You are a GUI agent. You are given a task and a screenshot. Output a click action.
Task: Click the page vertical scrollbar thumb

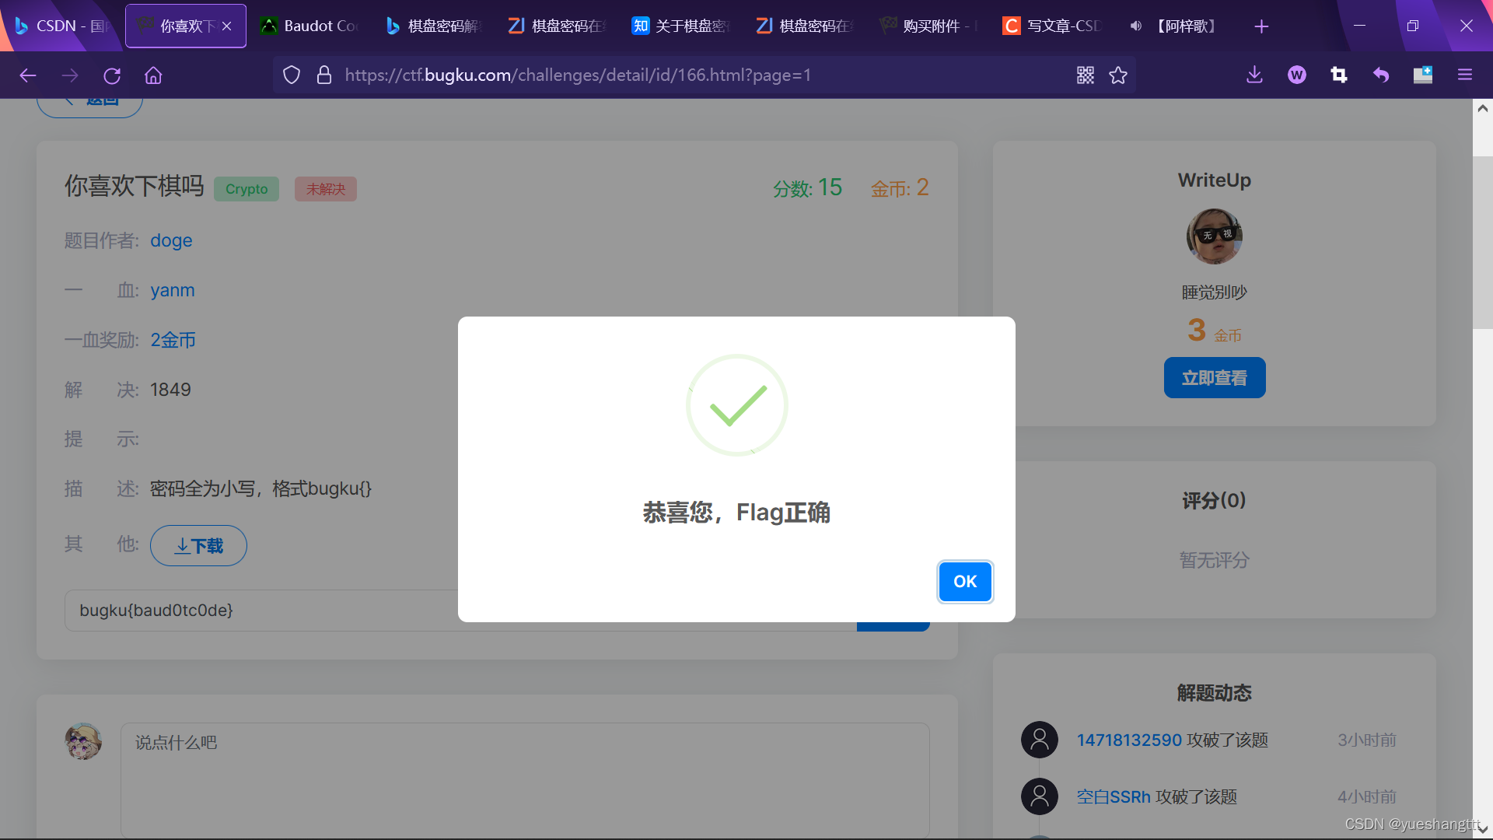coord(1482,241)
